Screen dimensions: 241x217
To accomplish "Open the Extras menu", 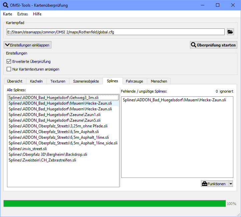I will pyautogui.click(x=22, y=14).
